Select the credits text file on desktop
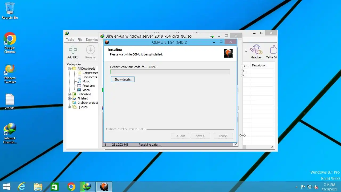 tap(10, 99)
